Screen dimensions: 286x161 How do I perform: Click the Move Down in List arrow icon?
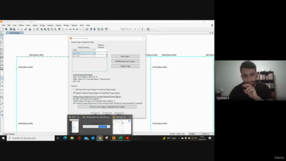pos(94,29)
